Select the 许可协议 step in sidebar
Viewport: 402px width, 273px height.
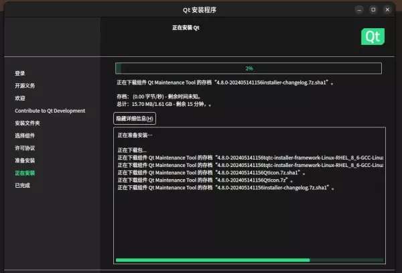pyautogui.click(x=25, y=148)
